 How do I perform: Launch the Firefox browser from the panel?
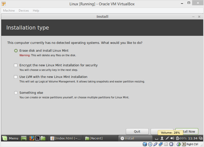(x=32, y=138)
